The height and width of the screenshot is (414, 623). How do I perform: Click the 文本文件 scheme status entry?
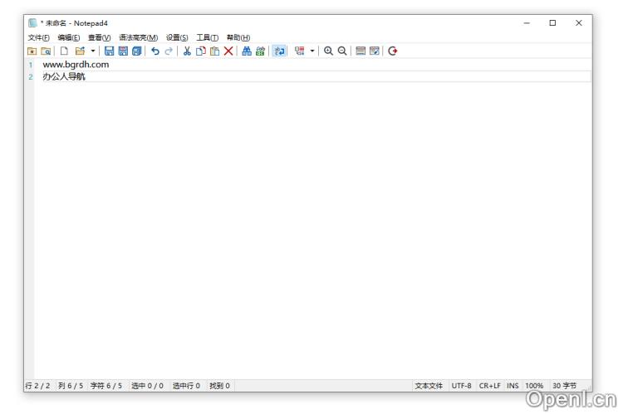pyautogui.click(x=429, y=386)
